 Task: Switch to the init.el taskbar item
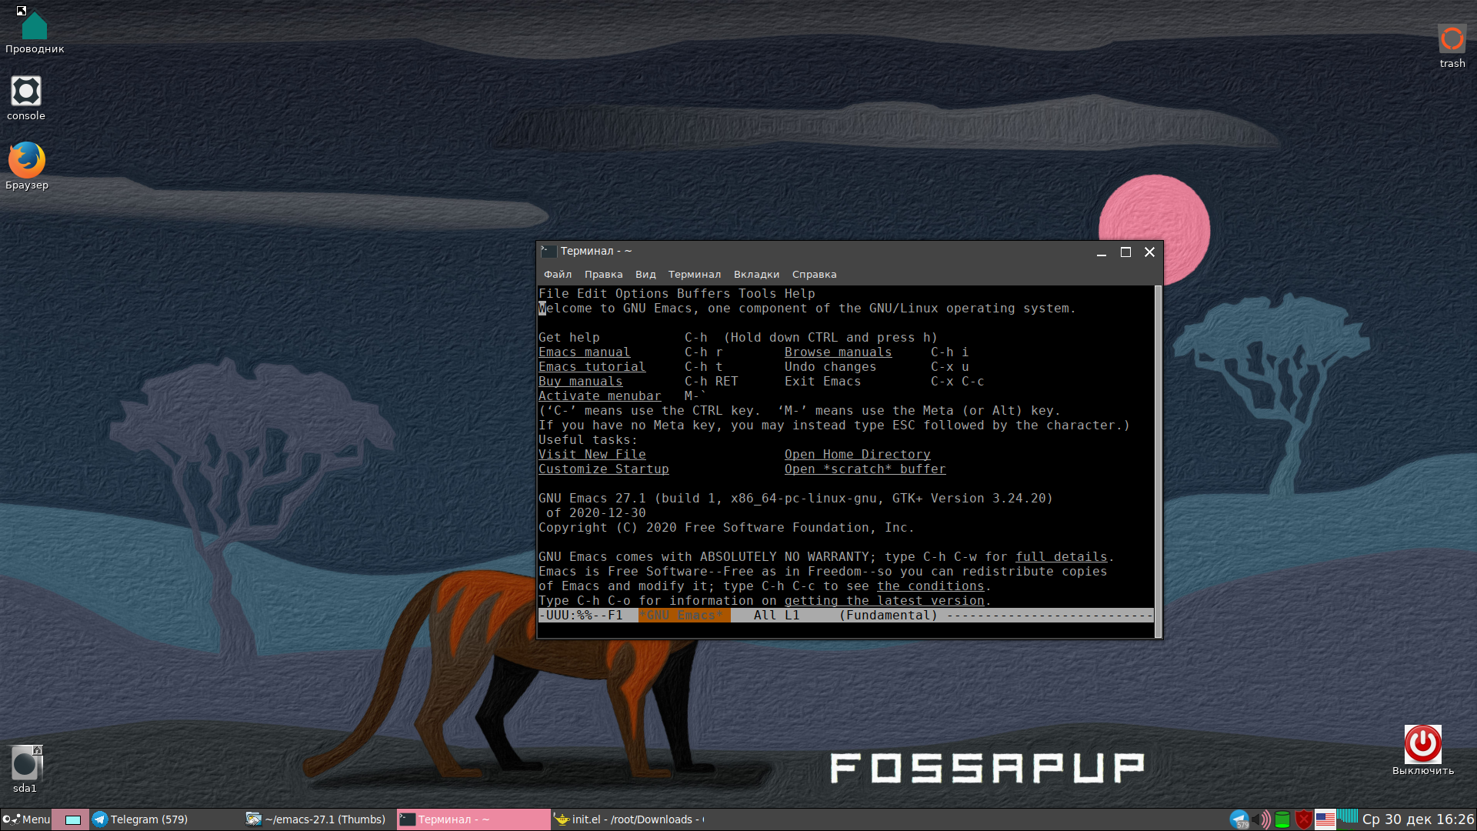click(629, 819)
